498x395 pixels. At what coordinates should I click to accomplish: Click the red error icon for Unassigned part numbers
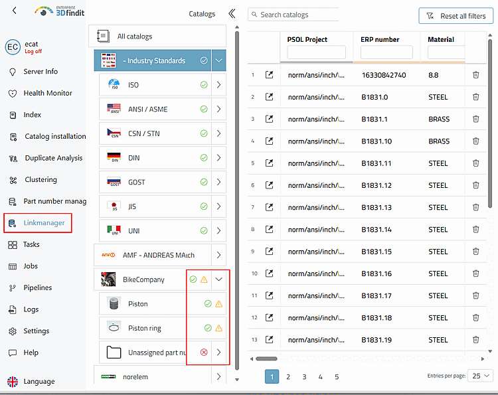(204, 352)
